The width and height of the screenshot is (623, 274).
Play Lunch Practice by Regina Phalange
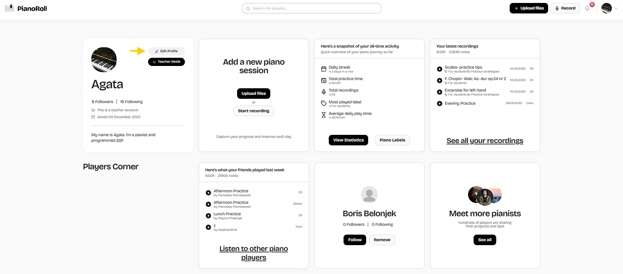click(208, 216)
